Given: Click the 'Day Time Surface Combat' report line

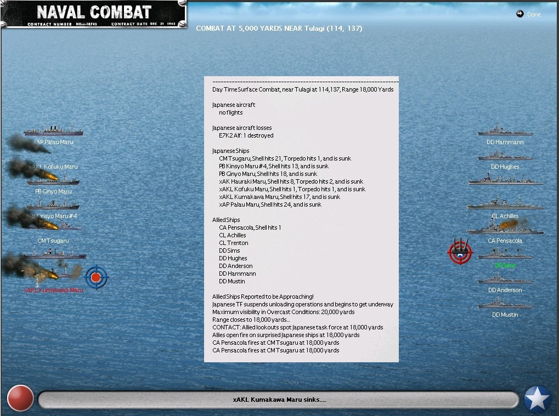Looking at the screenshot, I should [303, 89].
